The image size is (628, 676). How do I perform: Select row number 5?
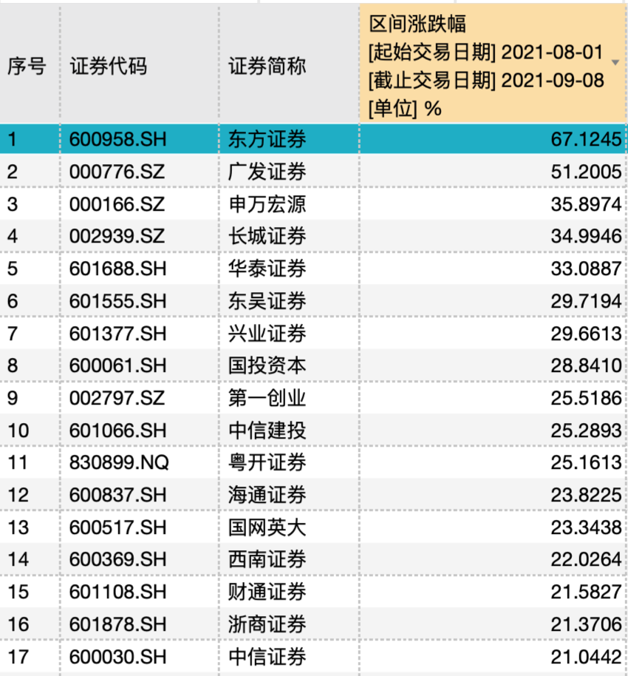tap(13, 268)
